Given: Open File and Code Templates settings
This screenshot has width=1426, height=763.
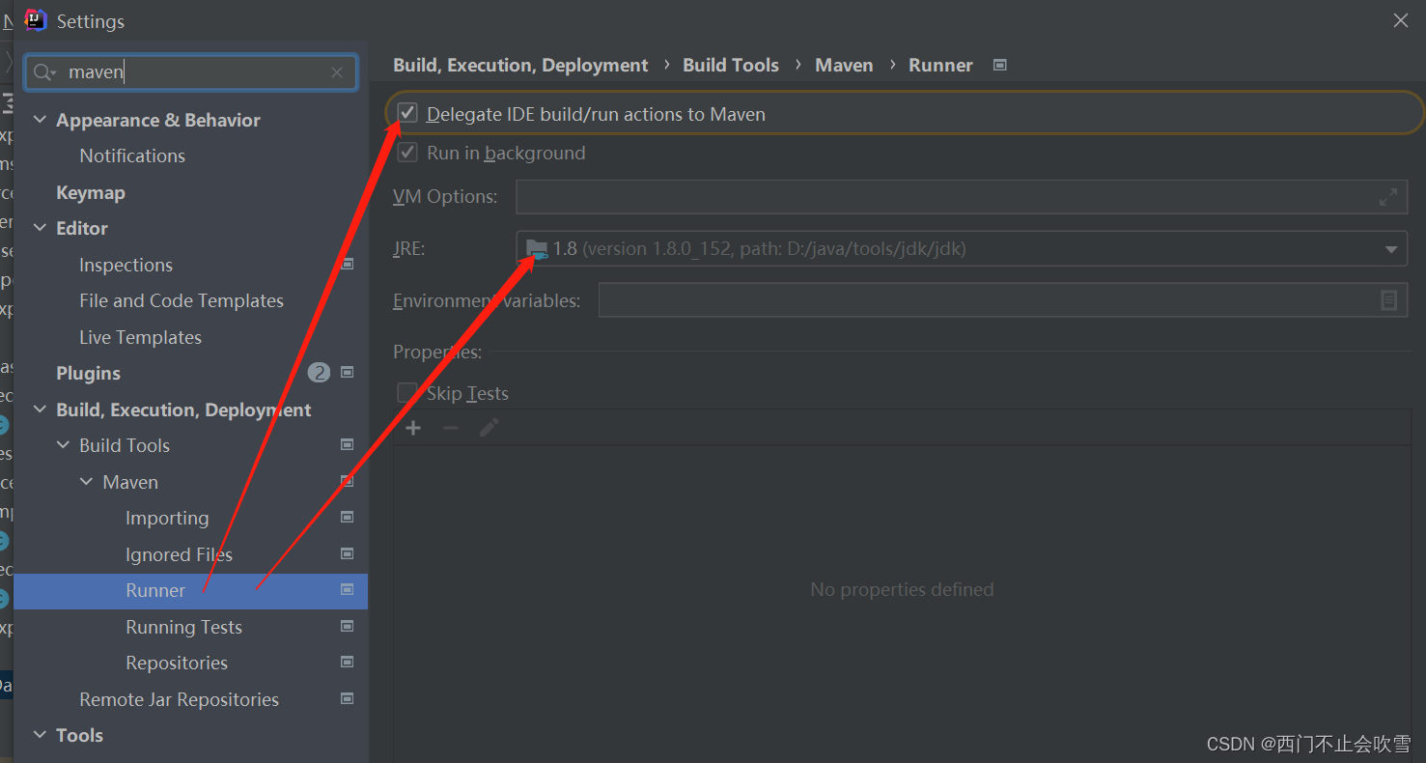Looking at the screenshot, I should pos(182,300).
